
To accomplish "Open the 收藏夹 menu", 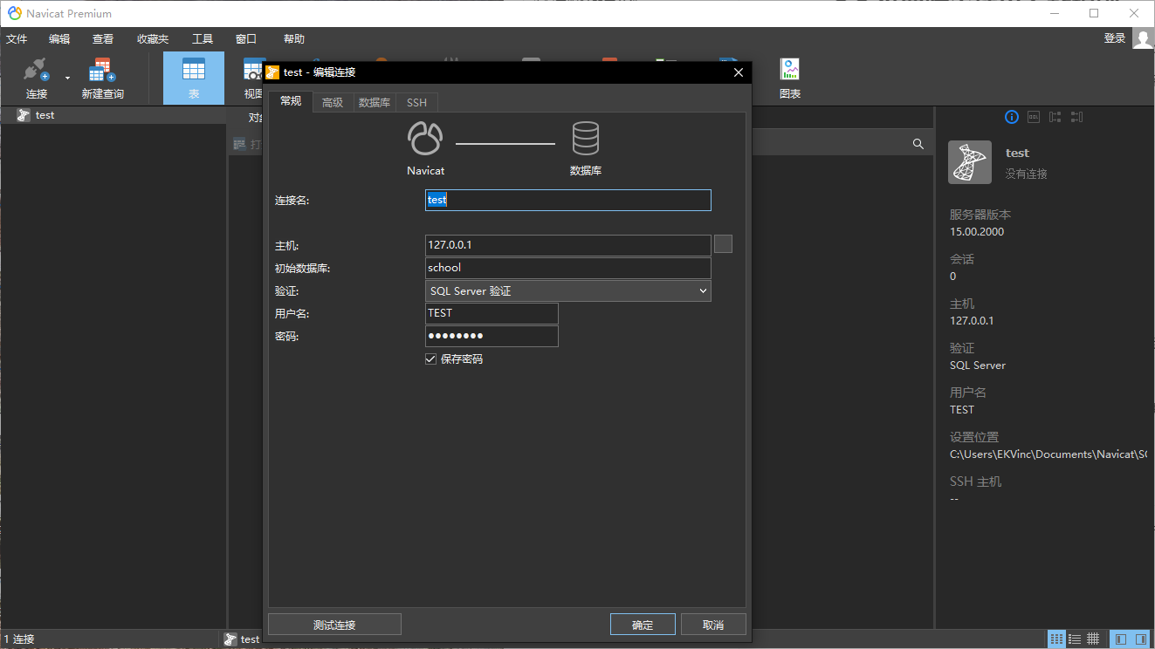I will pos(153,39).
